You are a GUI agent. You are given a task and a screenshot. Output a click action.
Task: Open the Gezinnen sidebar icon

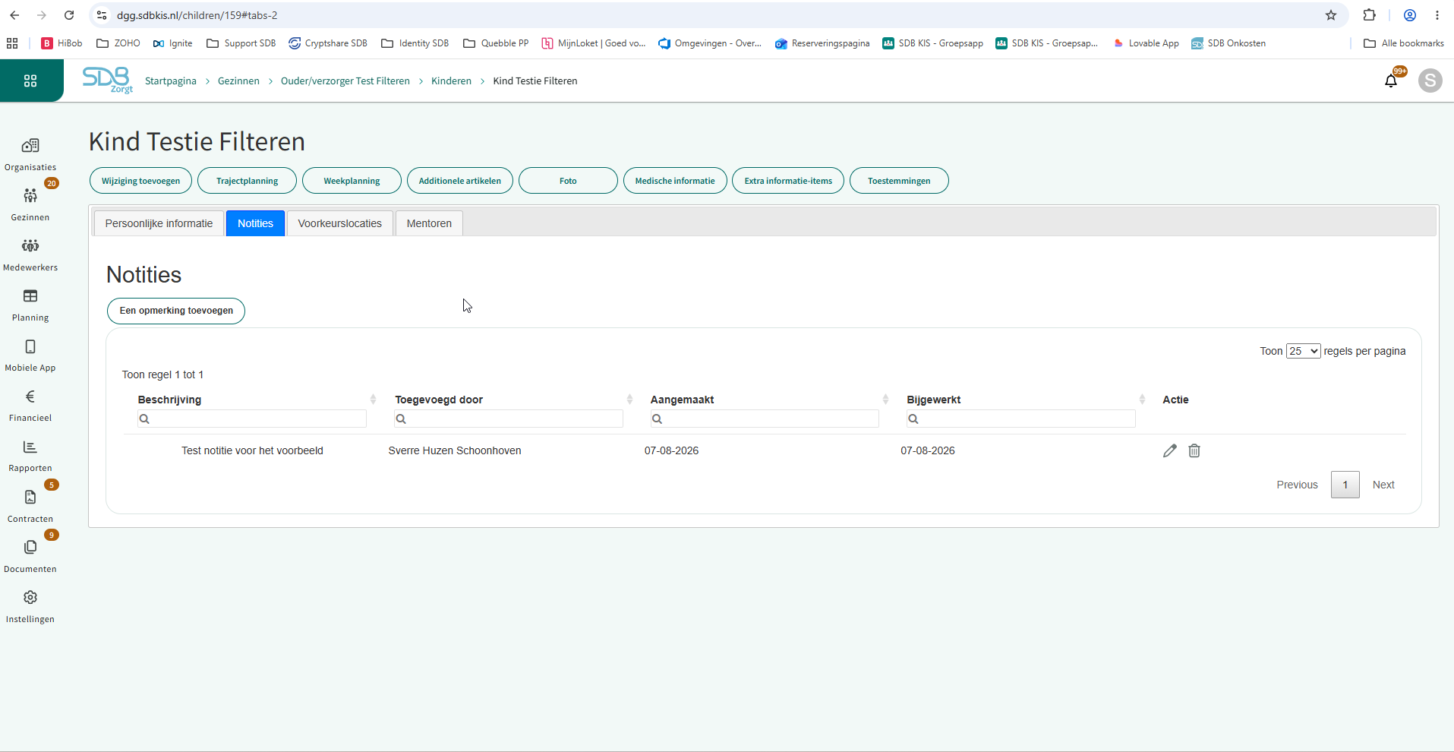coord(30,196)
